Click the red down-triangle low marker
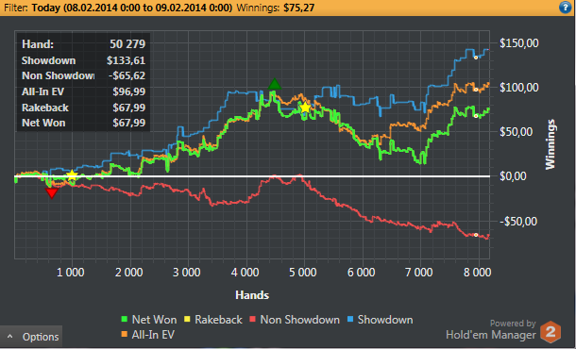 [51, 193]
